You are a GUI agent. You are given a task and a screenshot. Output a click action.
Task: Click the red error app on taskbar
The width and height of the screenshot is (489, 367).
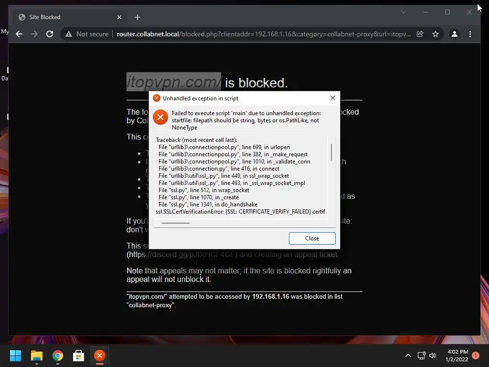(100, 356)
